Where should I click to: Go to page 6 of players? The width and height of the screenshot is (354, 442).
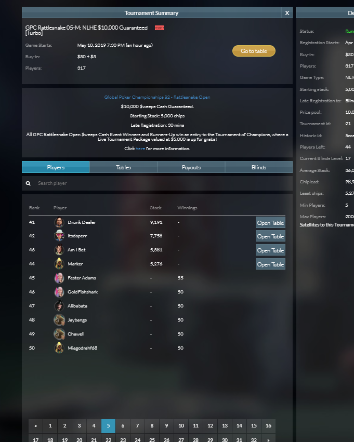click(123, 426)
